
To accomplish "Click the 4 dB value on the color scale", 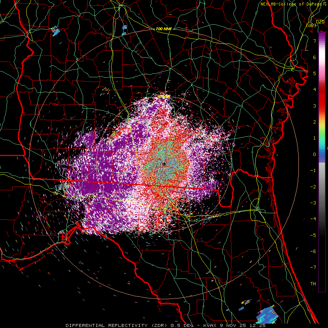I will click(315, 90).
